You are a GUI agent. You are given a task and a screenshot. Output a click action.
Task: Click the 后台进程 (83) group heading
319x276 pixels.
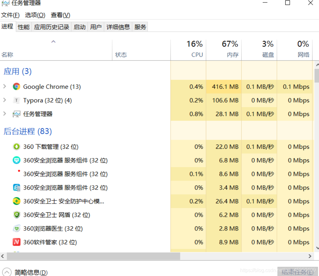[x=28, y=131]
